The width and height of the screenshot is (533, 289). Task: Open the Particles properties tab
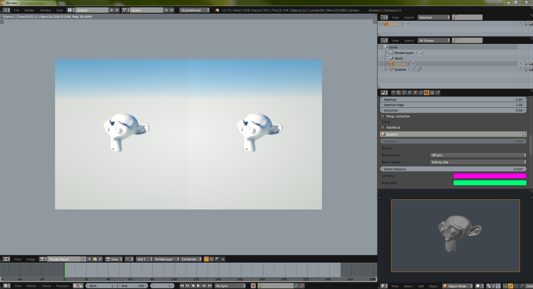point(438,93)
